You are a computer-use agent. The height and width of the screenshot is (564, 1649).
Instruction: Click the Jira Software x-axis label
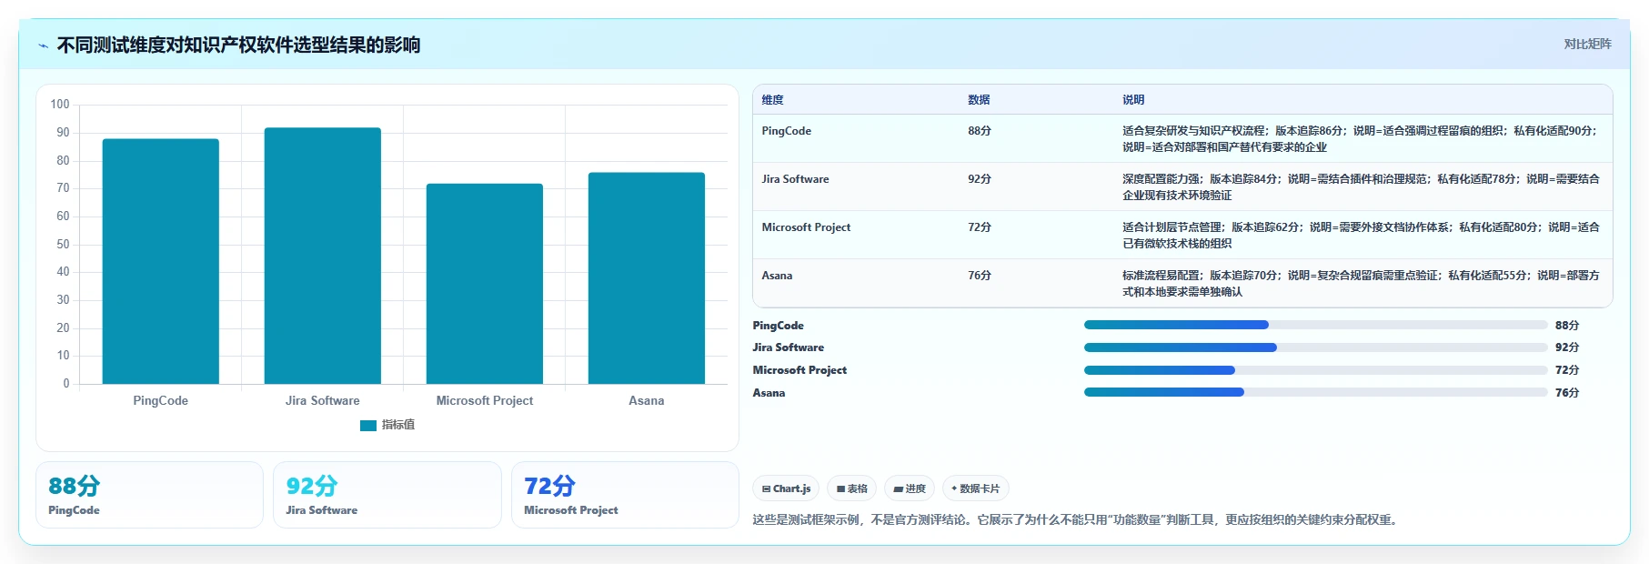323,401
